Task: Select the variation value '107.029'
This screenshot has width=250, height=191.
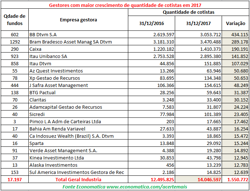Action: click(235, 64)
